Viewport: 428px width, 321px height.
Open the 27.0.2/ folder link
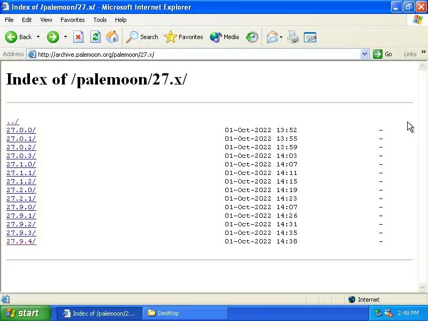pyautogui.click(x=21, y=147)
